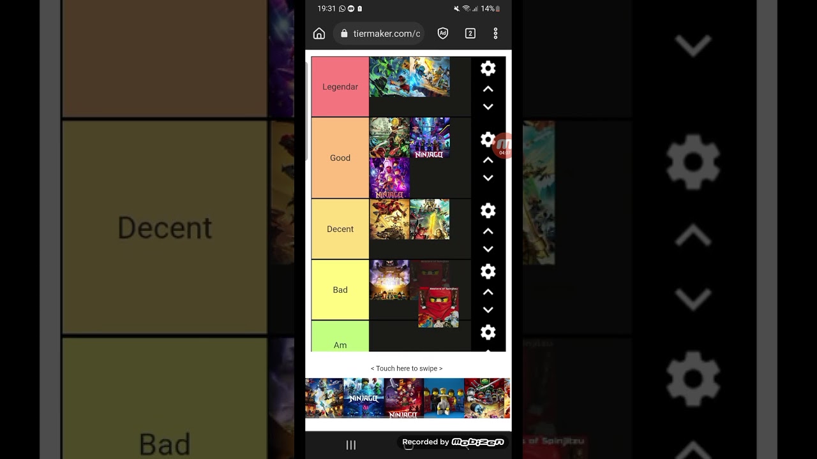This screenshot has height=459, width=817.
Task: Select the icy blue NINJAGO poster in bottom strip
Action: tap(364, 398)
